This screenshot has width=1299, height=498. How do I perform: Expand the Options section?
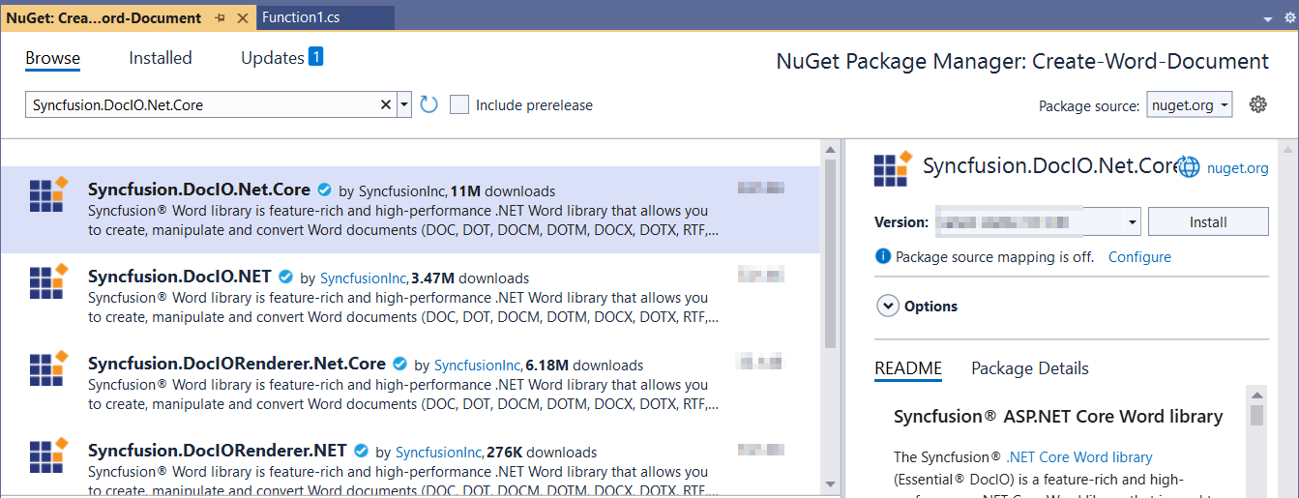(x=888, y=307)
